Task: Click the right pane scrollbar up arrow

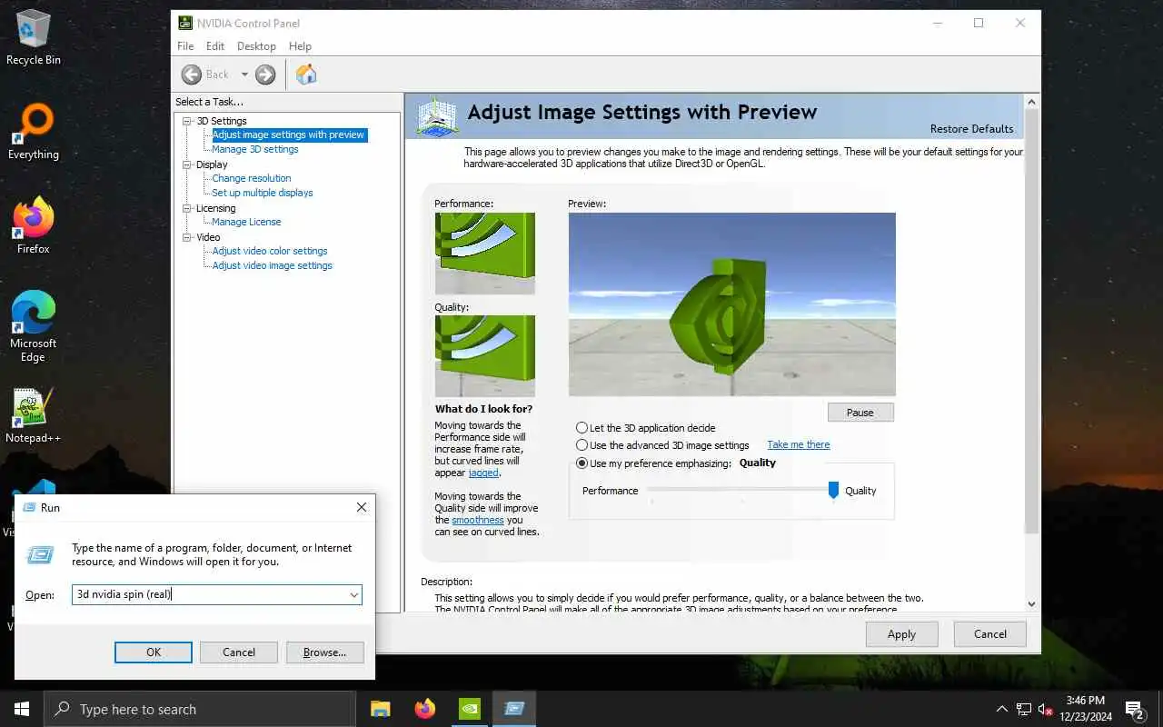Action: tap(1031, 100)
